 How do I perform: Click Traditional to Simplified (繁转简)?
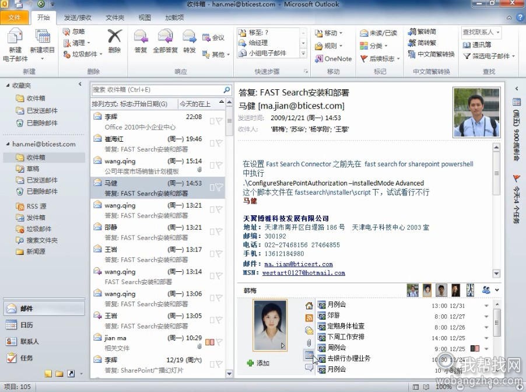pyautogui.click(x=422, y=32)
